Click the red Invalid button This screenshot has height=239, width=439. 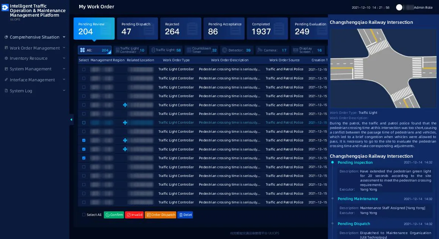[134, 215]
